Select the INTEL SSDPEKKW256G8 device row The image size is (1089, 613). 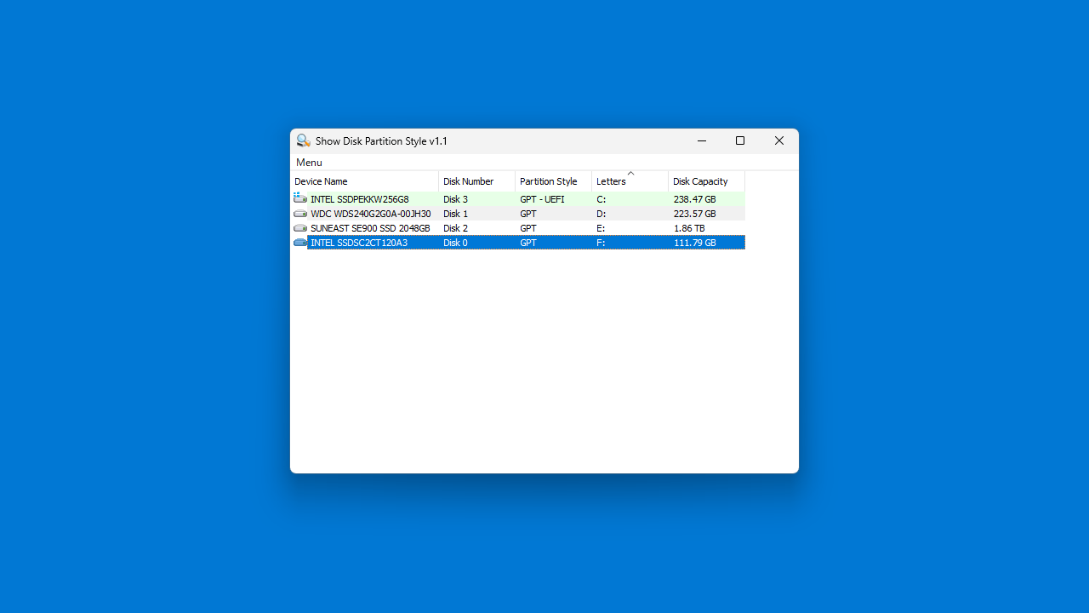point(518,199)
